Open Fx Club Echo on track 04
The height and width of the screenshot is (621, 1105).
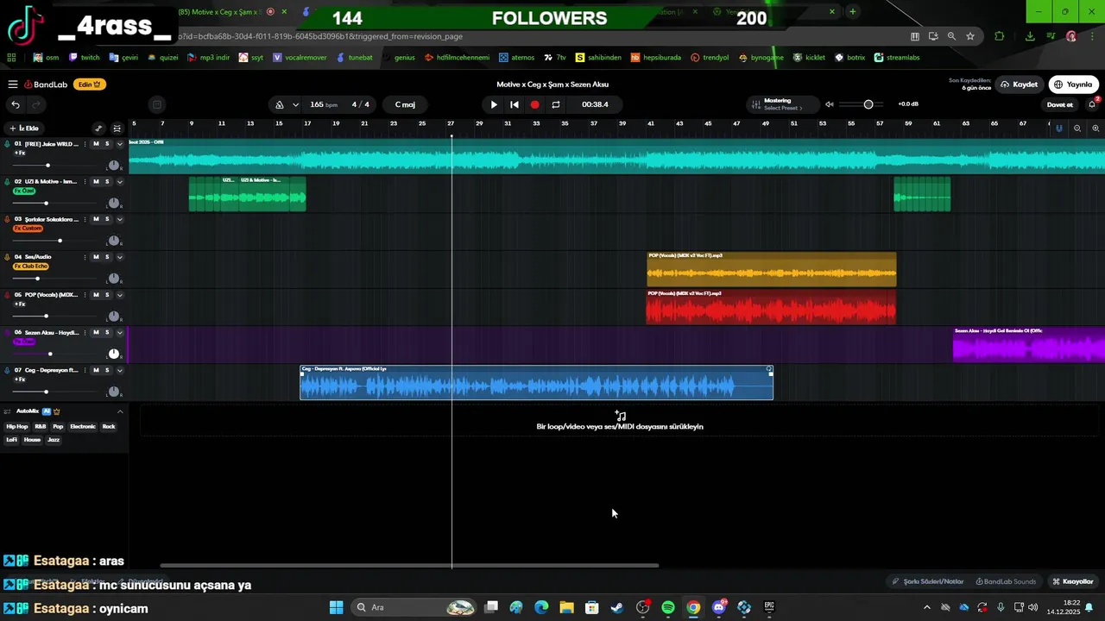[30, 267]
